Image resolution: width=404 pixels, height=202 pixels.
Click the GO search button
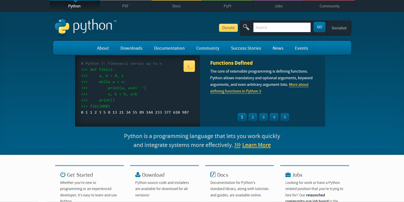tap(320, 27)
